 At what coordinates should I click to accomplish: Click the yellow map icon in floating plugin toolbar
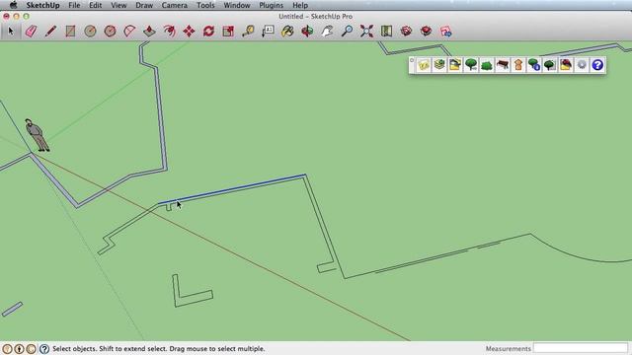424,65
